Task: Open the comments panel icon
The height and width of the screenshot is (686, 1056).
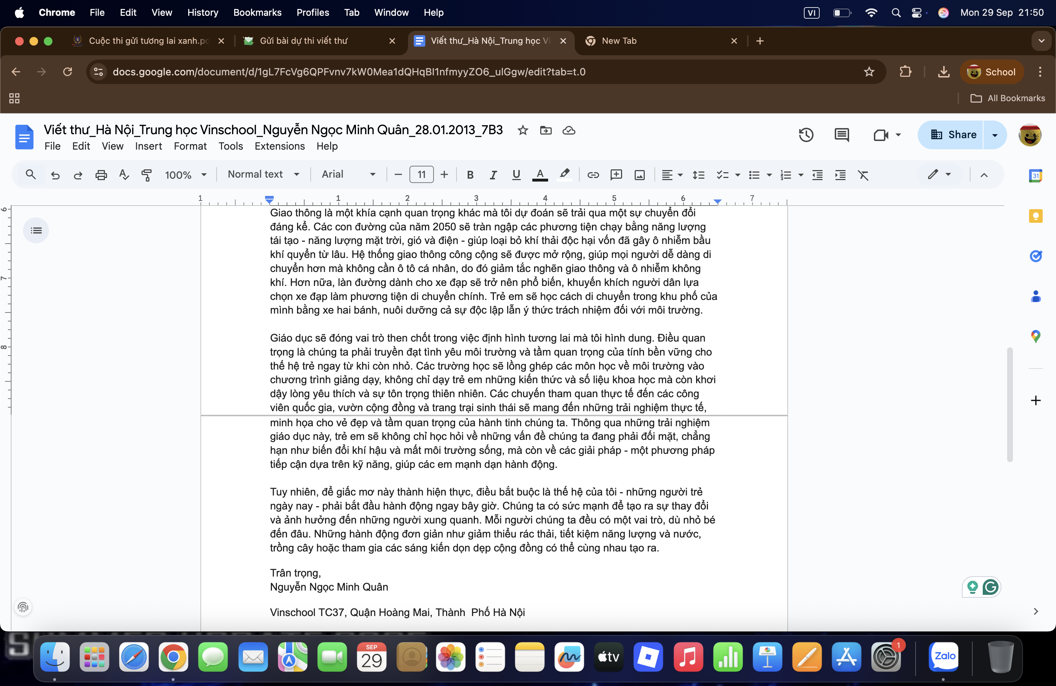Action: pos(841,135)
